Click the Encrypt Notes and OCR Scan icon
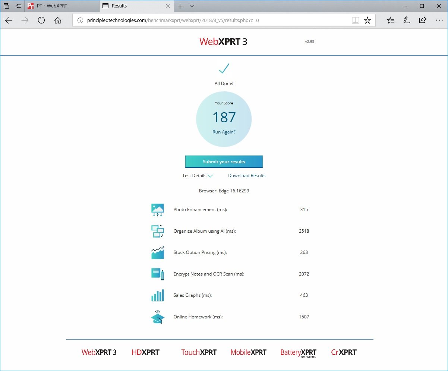This screenshot has height=371, width=448. [158, 274]
